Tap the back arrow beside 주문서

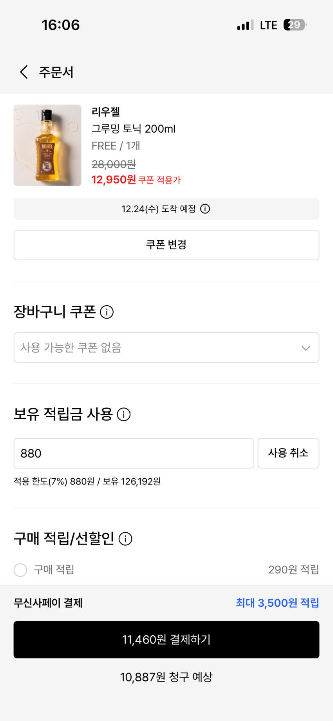tap(24, 72)
